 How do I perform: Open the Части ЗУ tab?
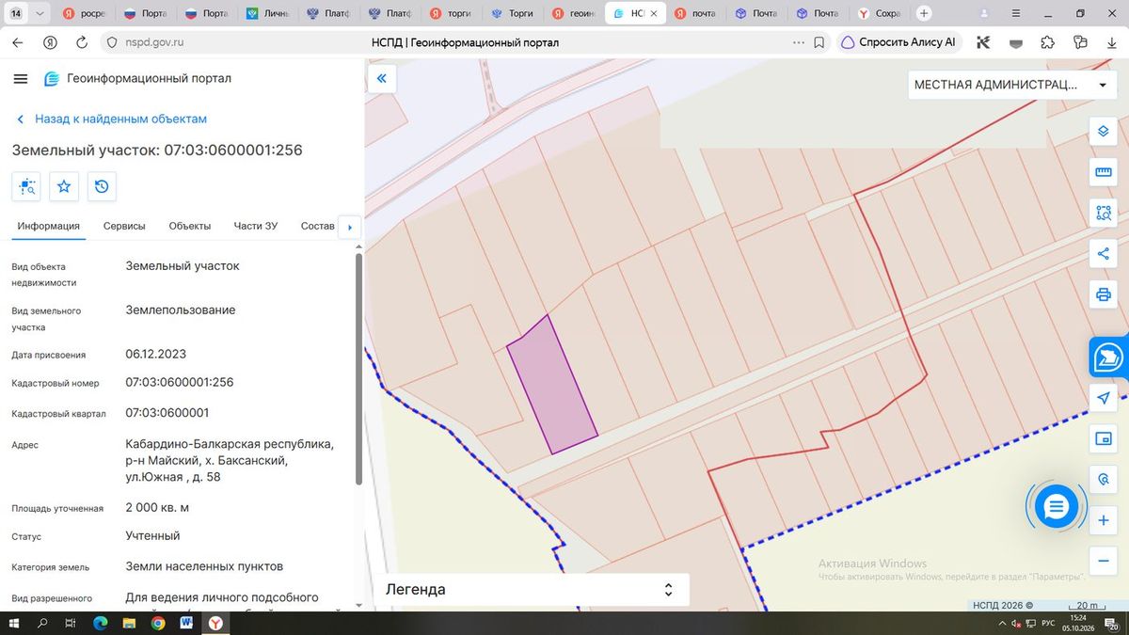point(256,226)
